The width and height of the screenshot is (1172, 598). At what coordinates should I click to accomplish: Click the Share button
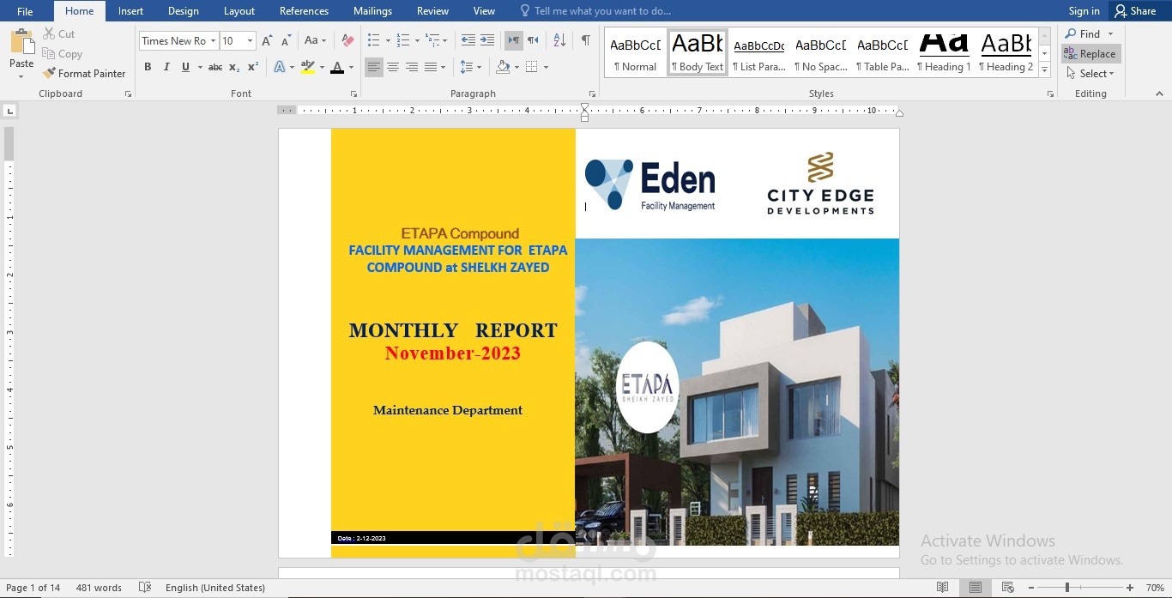point(1135,11)
